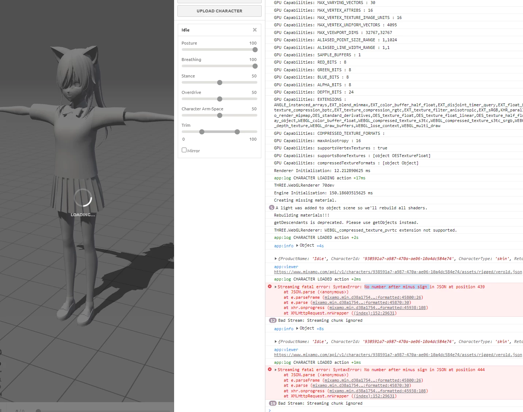Select the 'ALIASED_POINT_SIZE_RANGE : 1,1024' line
Viewport: 523px width, 412px height.
pyautogui.click(x=335, y=40)
